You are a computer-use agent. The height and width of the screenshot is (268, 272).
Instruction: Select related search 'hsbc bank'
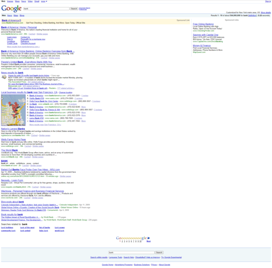[x=43, y=231]
